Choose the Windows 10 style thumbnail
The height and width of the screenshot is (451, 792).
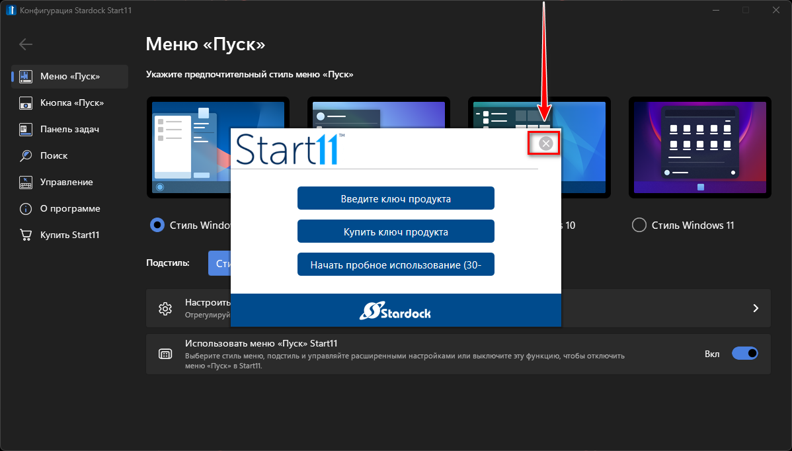pos(586,147)
